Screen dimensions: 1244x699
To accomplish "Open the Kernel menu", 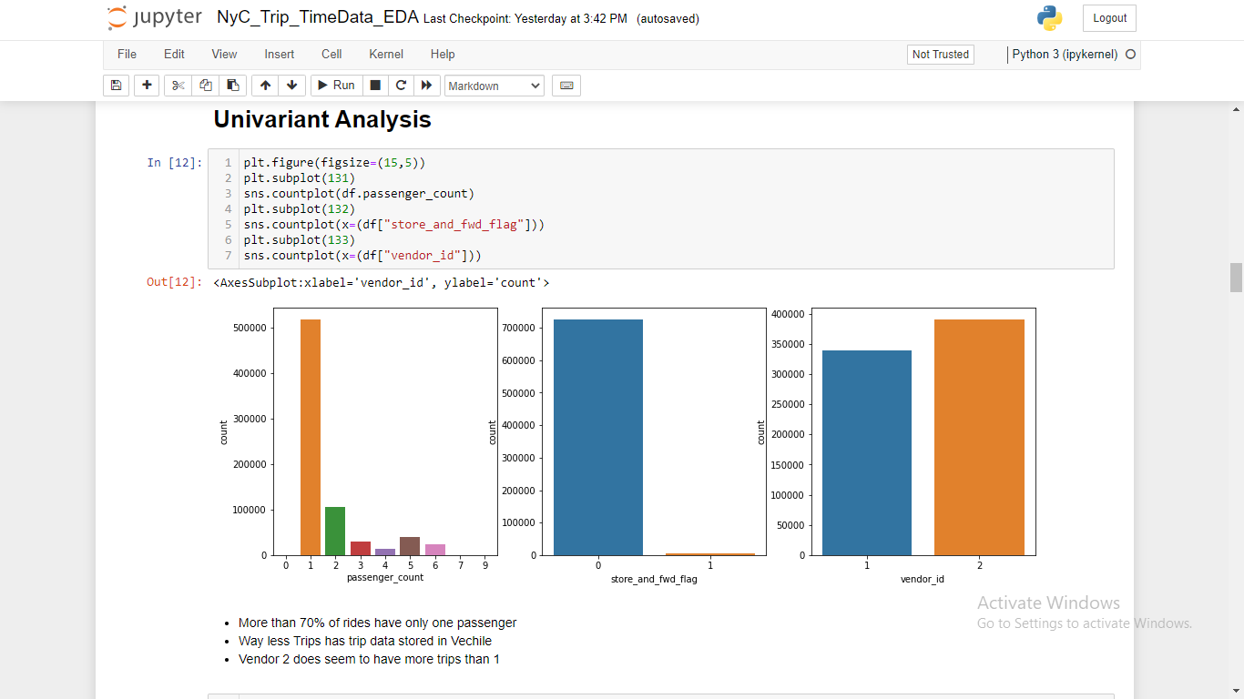I will click(385, 55).
